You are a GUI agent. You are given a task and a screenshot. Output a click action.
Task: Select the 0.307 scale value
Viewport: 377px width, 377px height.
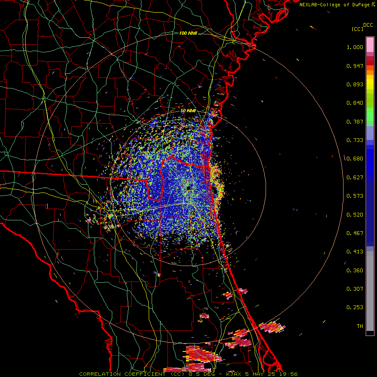(355, 289)
